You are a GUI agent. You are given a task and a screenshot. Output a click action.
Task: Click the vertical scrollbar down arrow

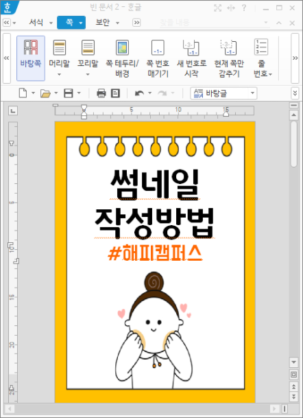tap(293, 362)
